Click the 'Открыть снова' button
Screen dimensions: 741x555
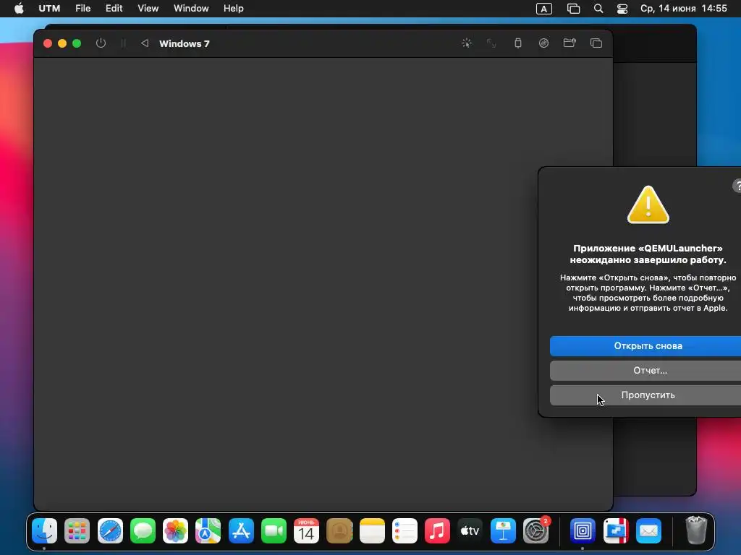[x=645, y=346]
